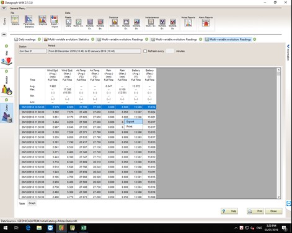Enable the Refresh every checkbox
The image size is (292, 233).
[145, 51]
